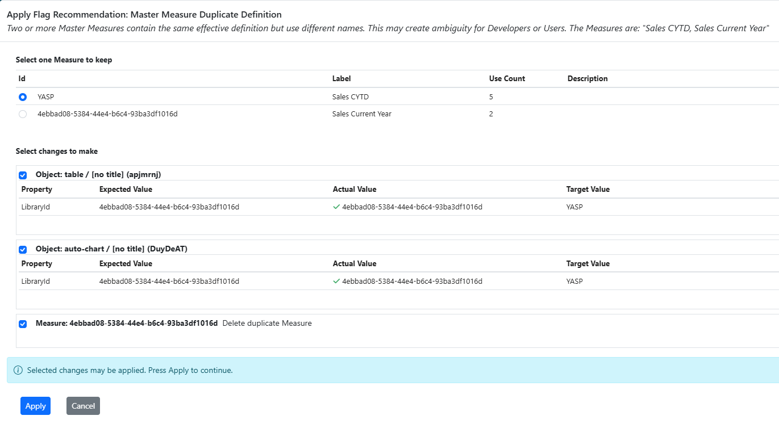
Task: Click green checkmark in table object's Actual Value
Action: coord(336,207)
